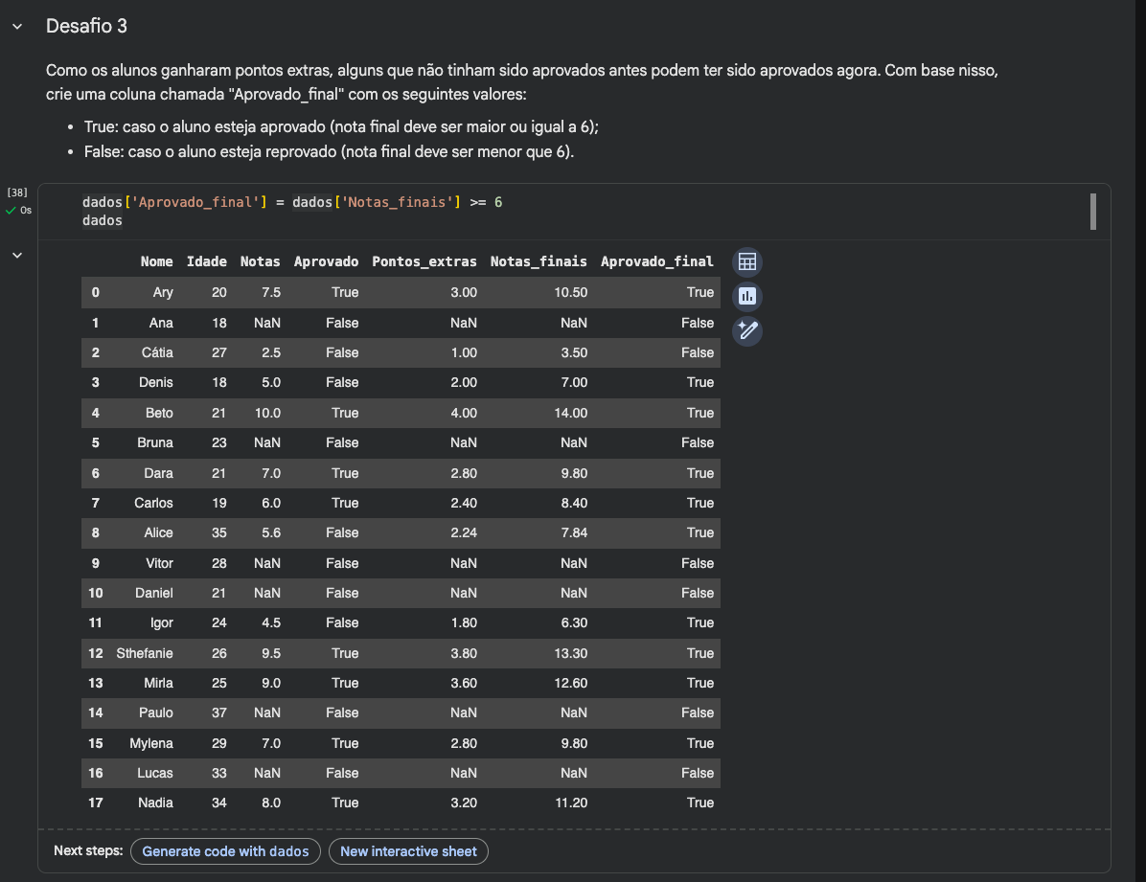The image size is (1146, 882).
Task: Open New interactive sheet
Action: pos(408,851)
